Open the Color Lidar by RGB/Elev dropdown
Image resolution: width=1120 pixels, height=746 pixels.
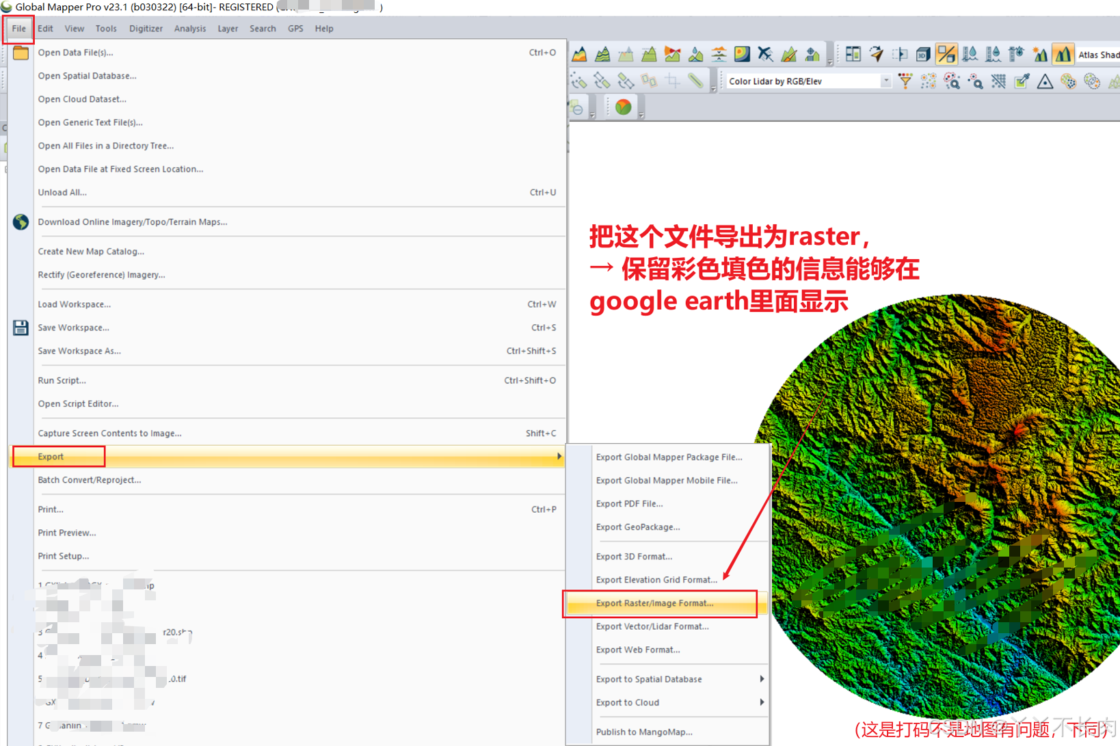[885, 81]
